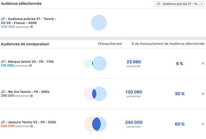
Task: Click the We Are Tennis Venn diagram
Action: 95,94
